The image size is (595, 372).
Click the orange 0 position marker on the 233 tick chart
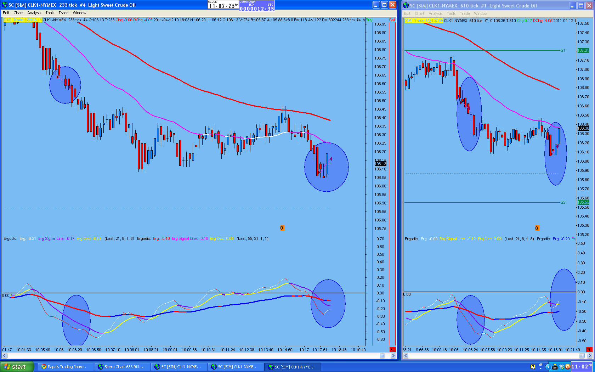282,228
